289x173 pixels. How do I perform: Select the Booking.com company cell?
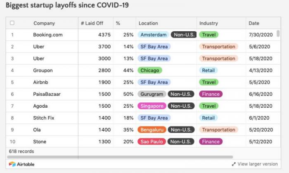coord(48,35)
